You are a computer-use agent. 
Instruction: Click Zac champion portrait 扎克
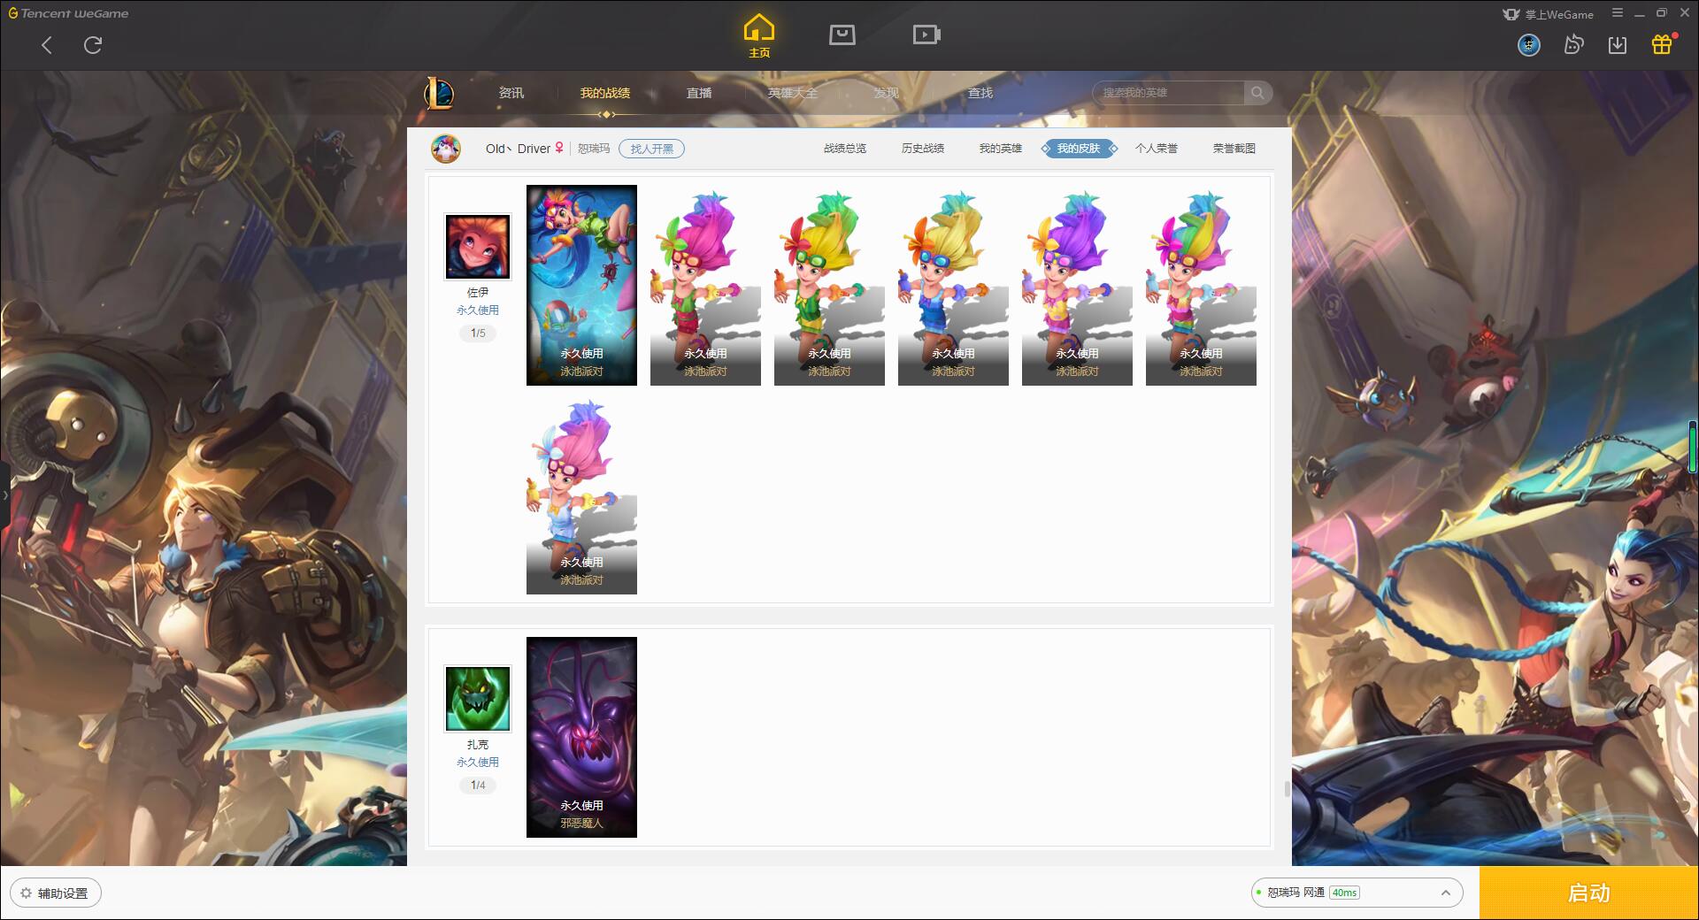point(478,699)
